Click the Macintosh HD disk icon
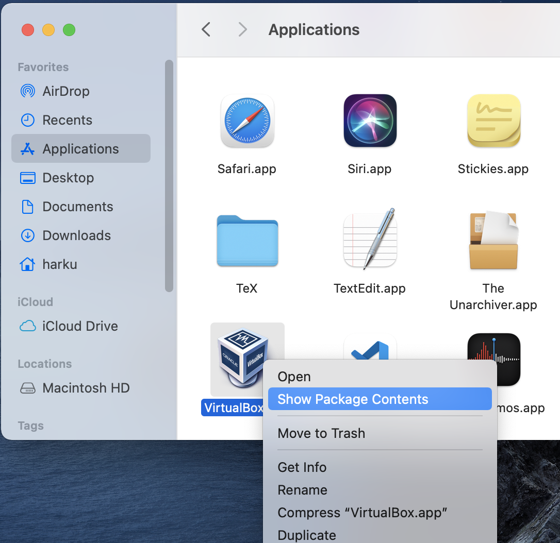 (27, 388)
